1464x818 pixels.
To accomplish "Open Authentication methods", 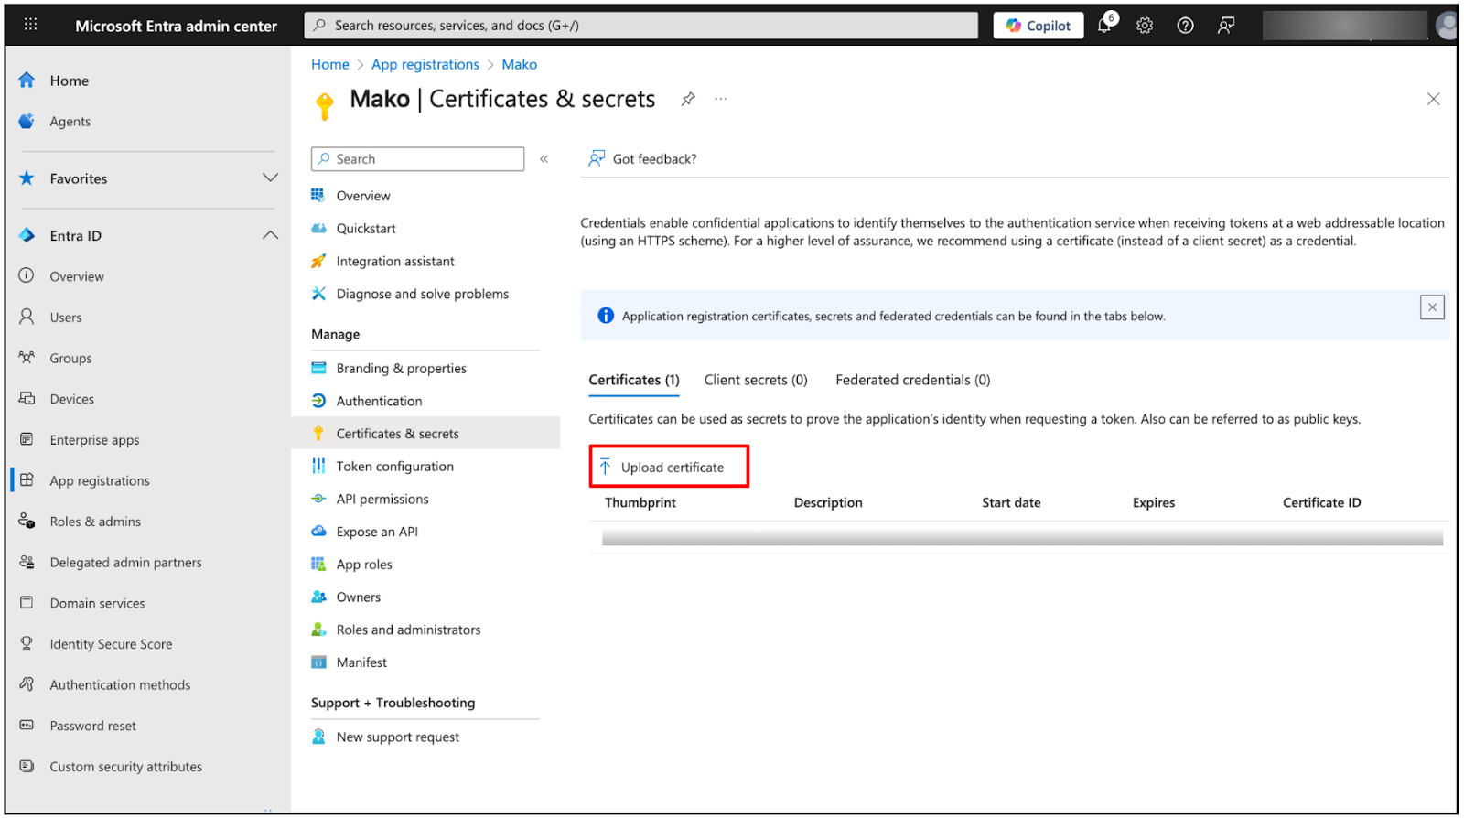I will [120, 684].
